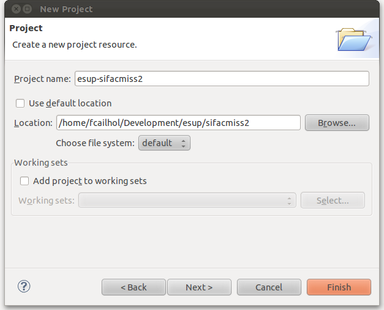
Task: Enable Use default location checkbox
Action: pos(20,103)
